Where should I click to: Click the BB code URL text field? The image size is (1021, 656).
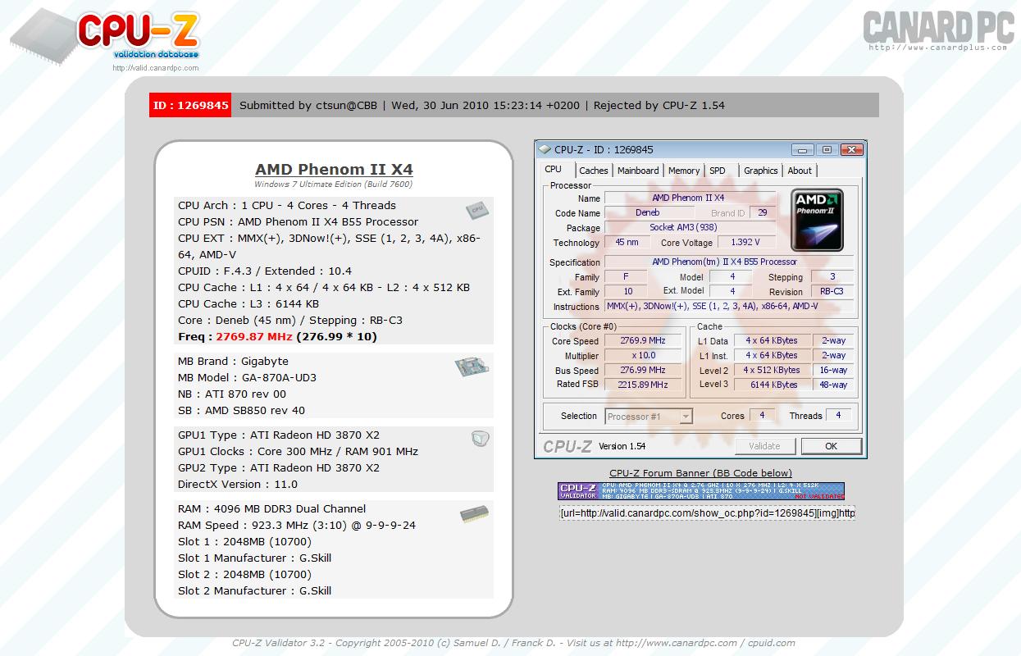coord(707,512)
